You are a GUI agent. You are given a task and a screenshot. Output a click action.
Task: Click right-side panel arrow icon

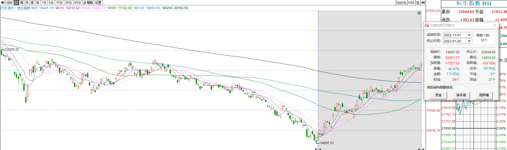pyautogui.click(x=423, y=2)
